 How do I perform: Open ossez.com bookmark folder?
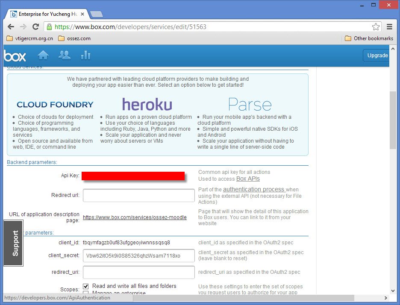pyautogui.click(x=74, y=38)
